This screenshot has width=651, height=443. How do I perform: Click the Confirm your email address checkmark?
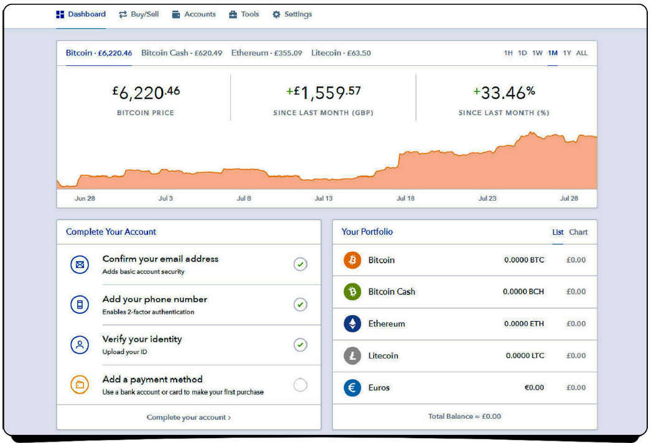[300, 265]
